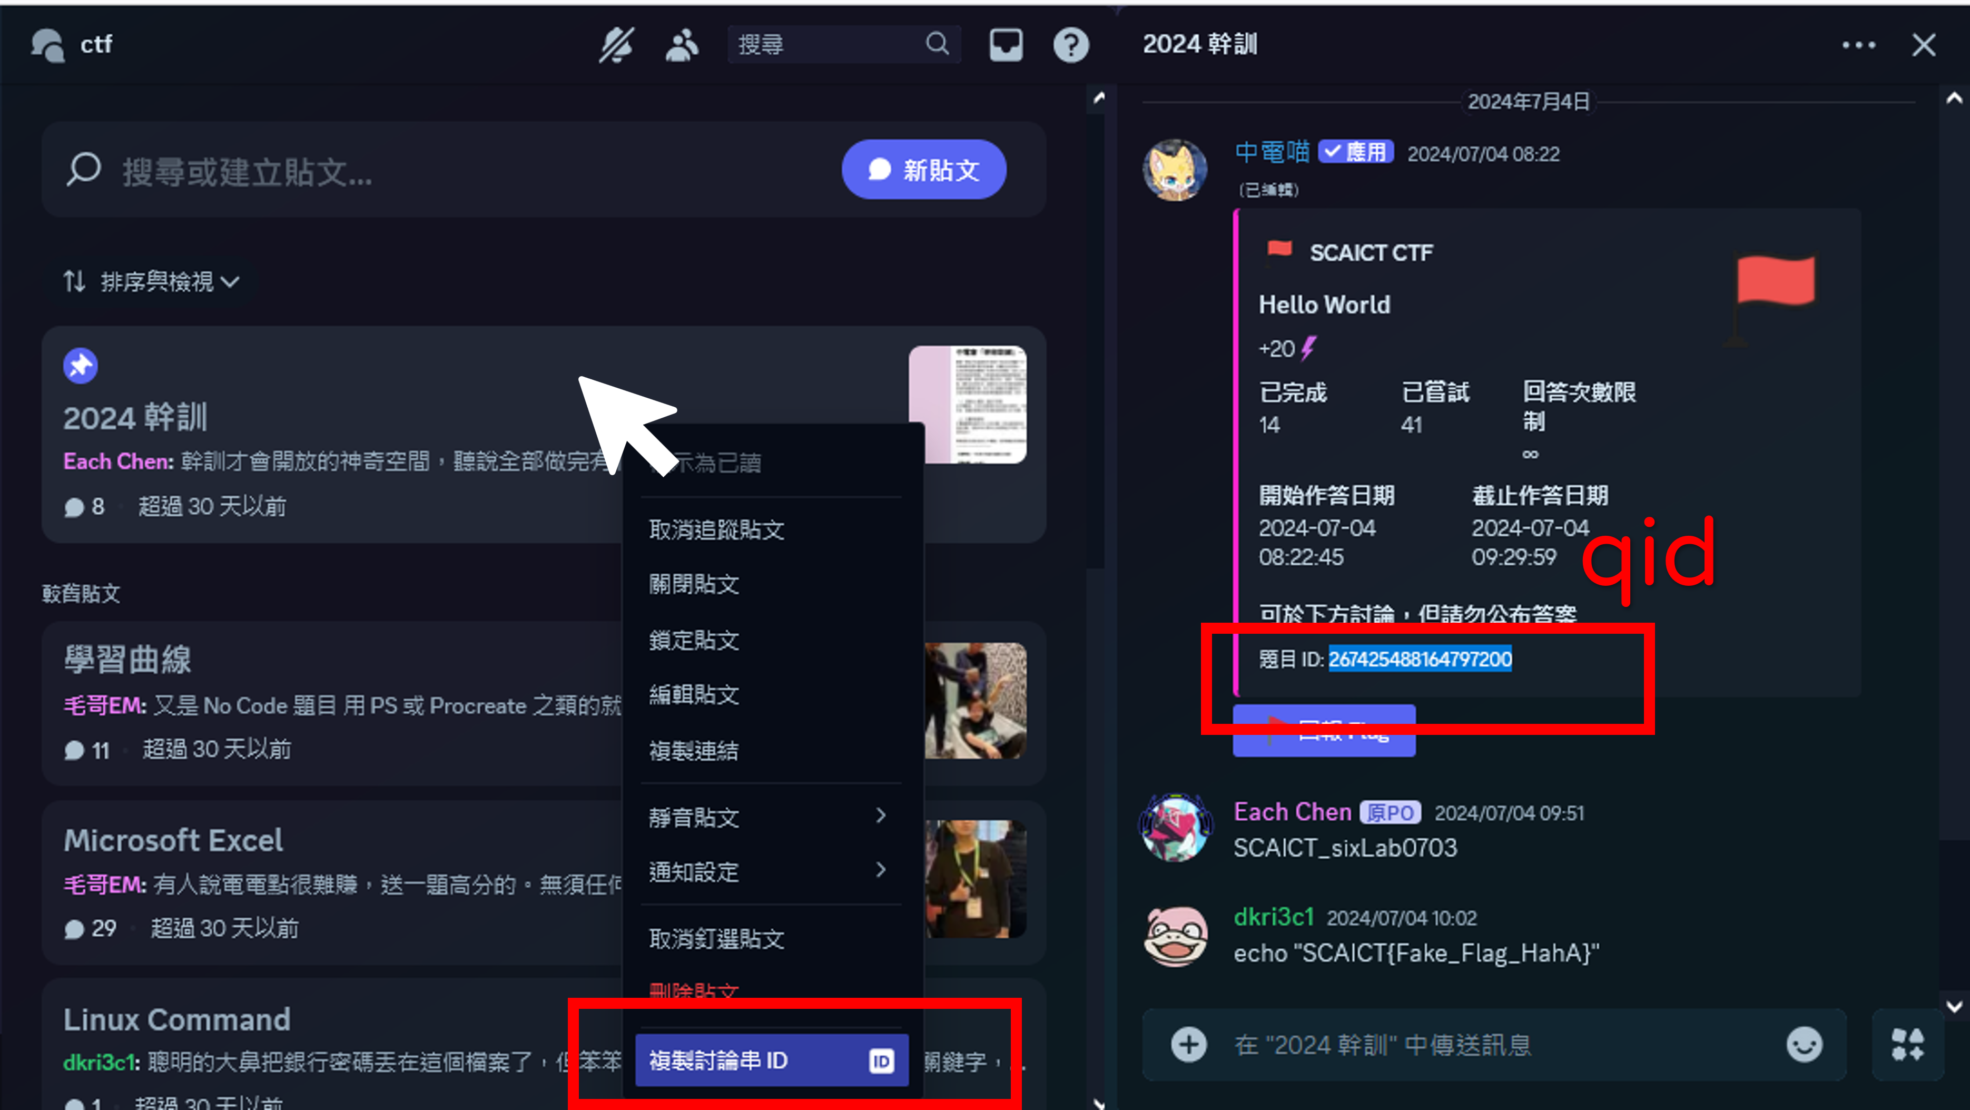Click the highlighted 題目 ID number

point(1420,659)
